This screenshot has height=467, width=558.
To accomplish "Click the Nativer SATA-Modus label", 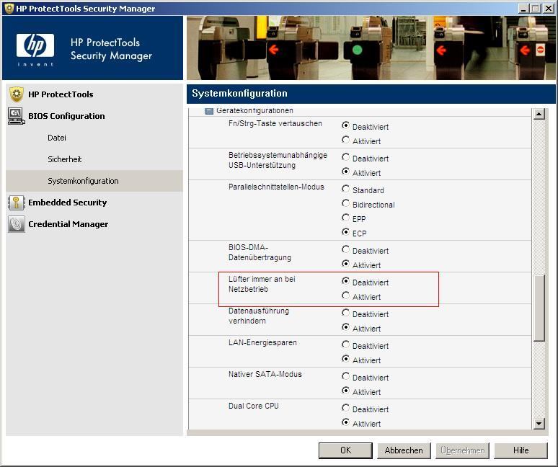I will coord(265,374).
